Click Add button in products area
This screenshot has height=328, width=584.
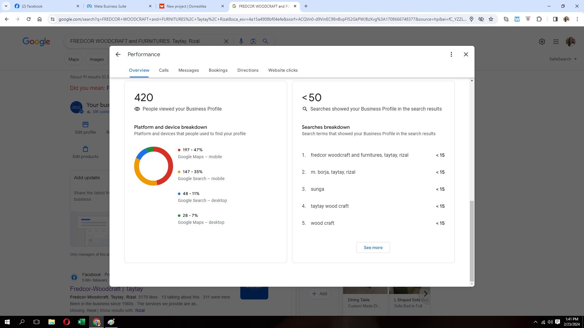(319, 294)
